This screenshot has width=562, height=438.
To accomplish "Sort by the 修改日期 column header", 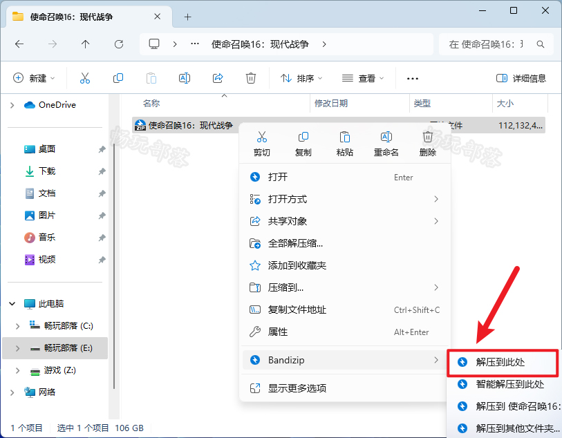I will [x=331, y=104].
